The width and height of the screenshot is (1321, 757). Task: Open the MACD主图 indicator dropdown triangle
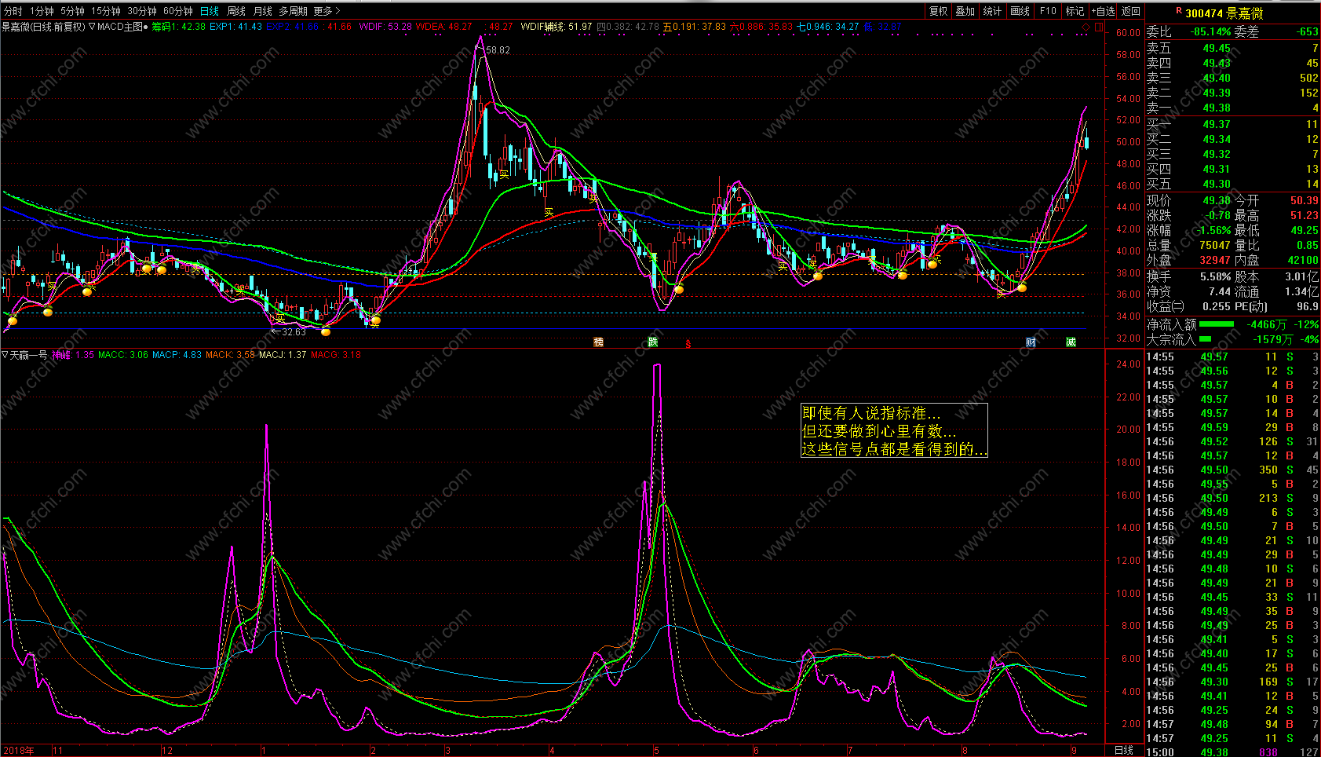coord(92,27)
